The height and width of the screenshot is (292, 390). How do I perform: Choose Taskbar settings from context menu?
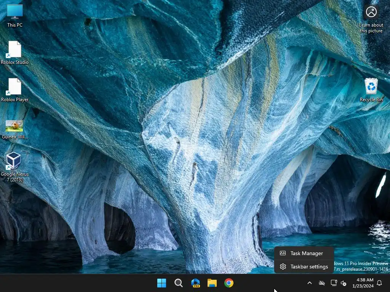pyautogui.click(x=304, y=267)
